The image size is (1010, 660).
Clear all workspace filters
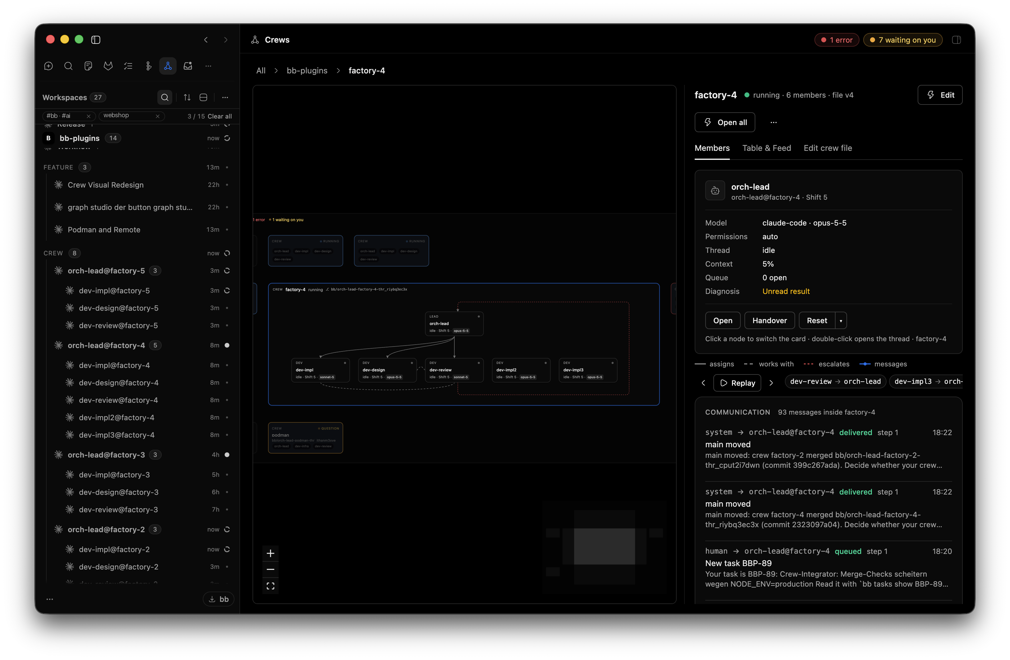220,116
